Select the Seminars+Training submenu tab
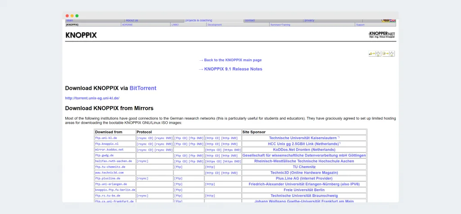The width and height of the screenshot is (461, 214). tap(280, 25)
